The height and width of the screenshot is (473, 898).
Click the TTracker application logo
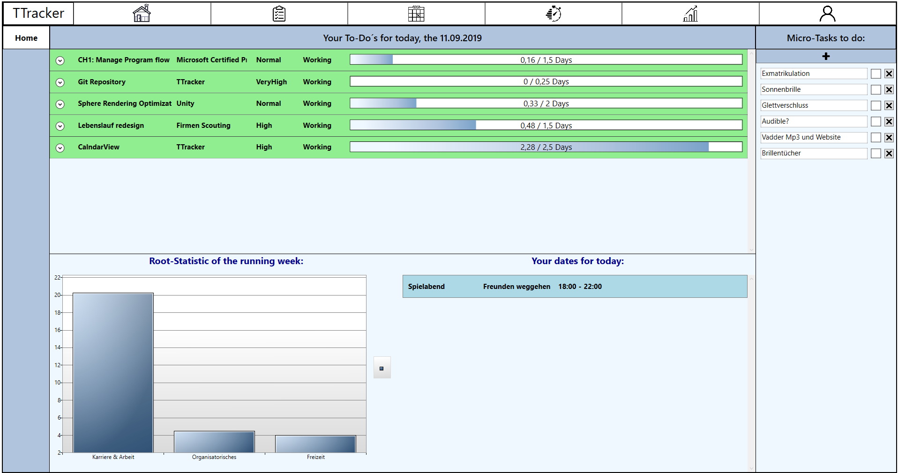pyautogui.click(x=38, y=13)
